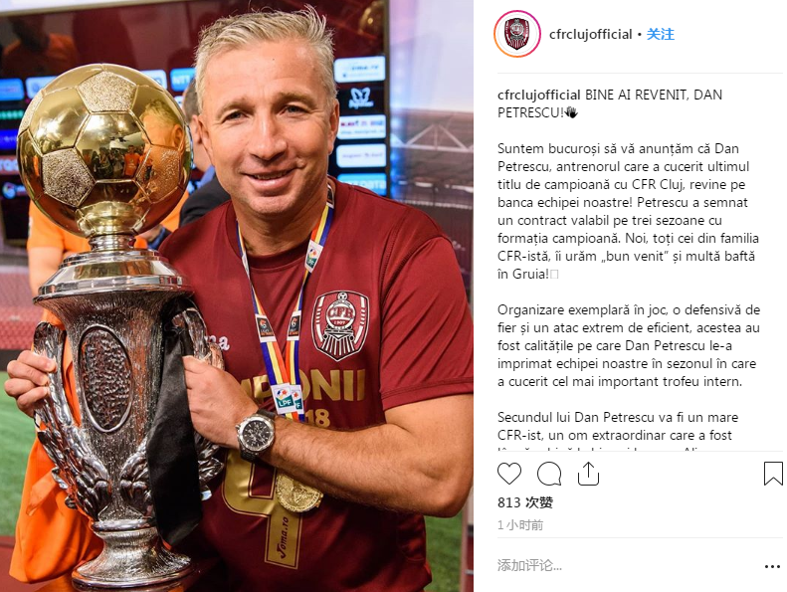Click cfrclujofficial name in the caption
The image size is (787, 592).
pos(539,95)
